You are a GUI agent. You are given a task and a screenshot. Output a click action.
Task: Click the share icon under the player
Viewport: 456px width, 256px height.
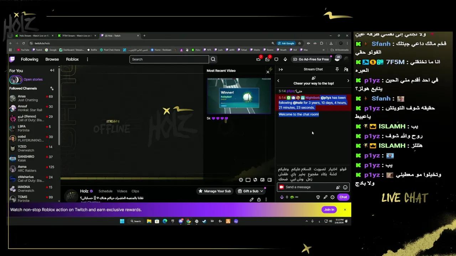click(x=259, y=199)
